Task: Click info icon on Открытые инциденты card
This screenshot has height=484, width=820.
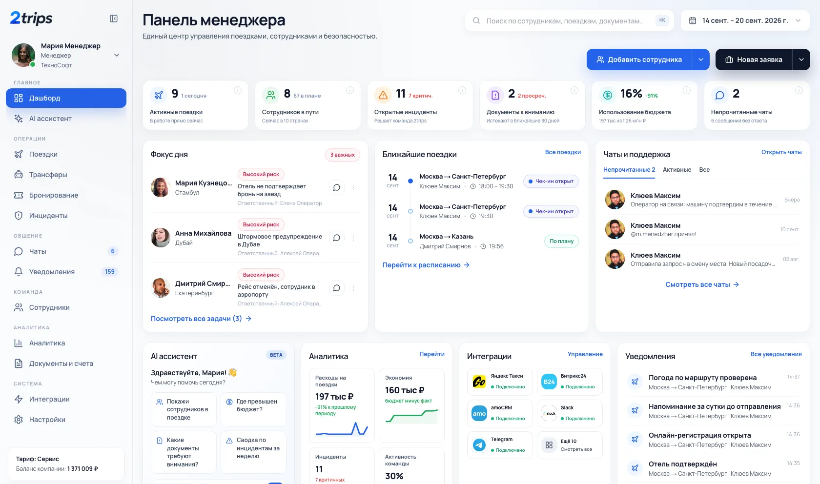Action: point(462,90)
